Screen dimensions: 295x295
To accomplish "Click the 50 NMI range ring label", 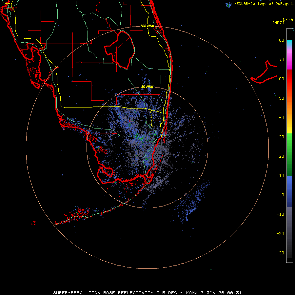I will [x=147, y=87].
